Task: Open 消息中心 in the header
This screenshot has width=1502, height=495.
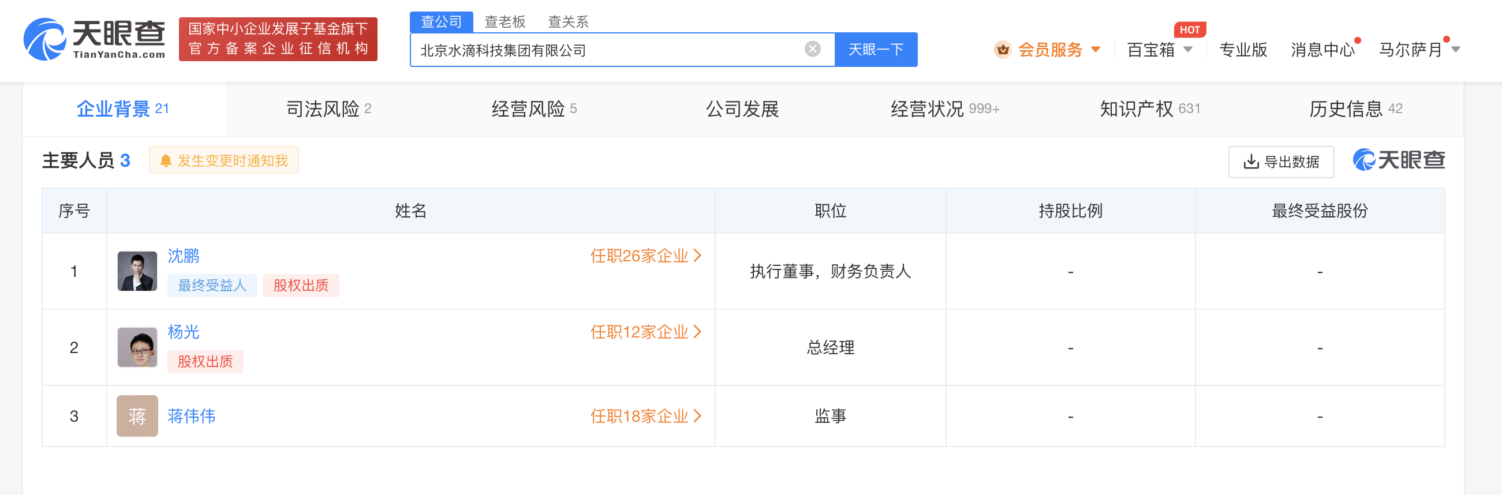Action: tap(1322, 50)
